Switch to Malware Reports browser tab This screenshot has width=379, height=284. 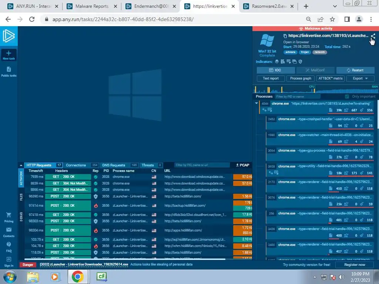click(x=92, y=6)
